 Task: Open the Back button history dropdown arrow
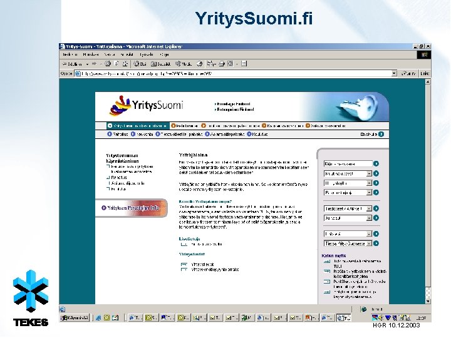click(x=87, y=64)
